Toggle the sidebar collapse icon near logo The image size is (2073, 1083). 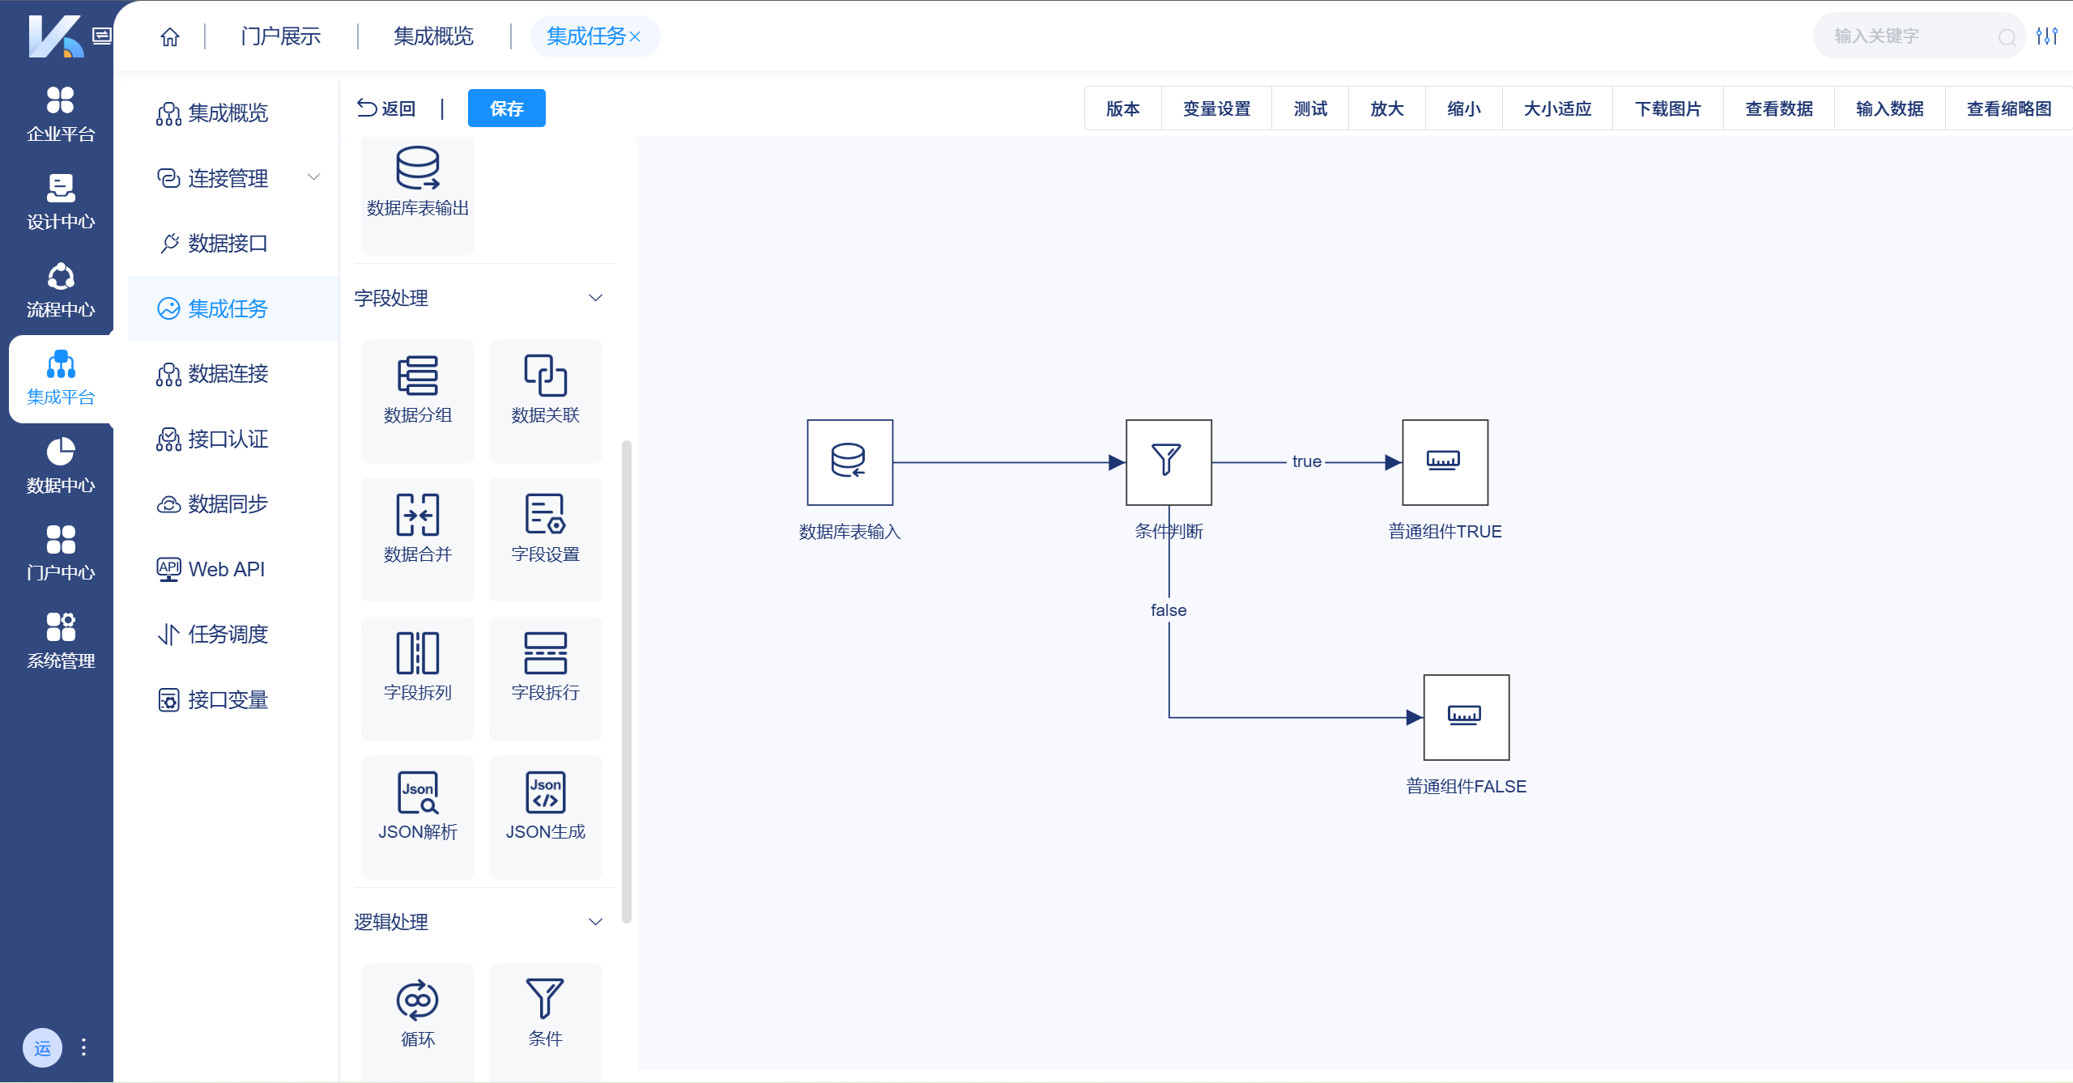point(101,36)
